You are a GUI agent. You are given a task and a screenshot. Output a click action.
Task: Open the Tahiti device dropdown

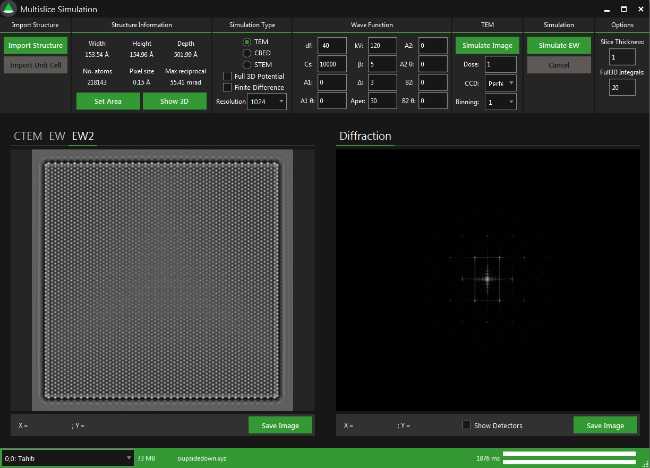[67, 458]
